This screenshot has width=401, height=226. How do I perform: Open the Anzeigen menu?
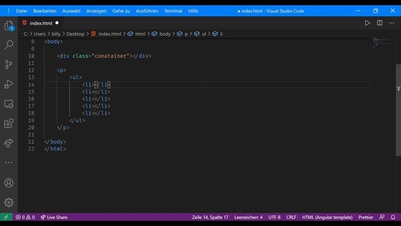point(96,11)
